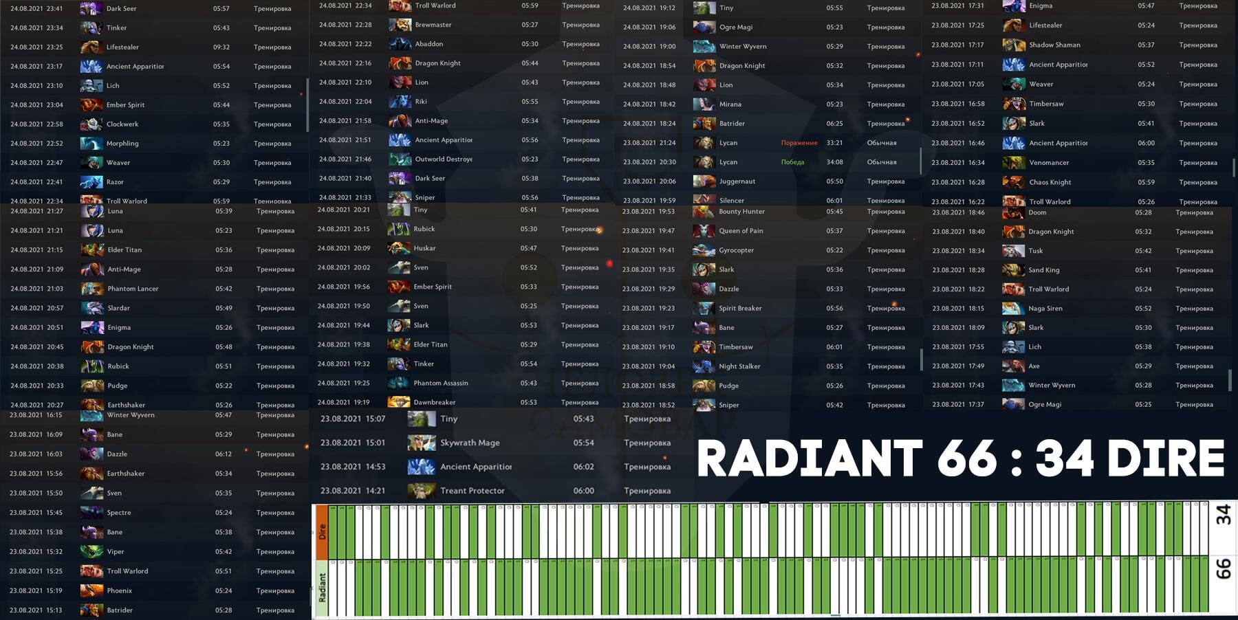The height and width of the screenshot is (620, 1238).
Task: Open the Razor hero icon
Action: [91, 182]
